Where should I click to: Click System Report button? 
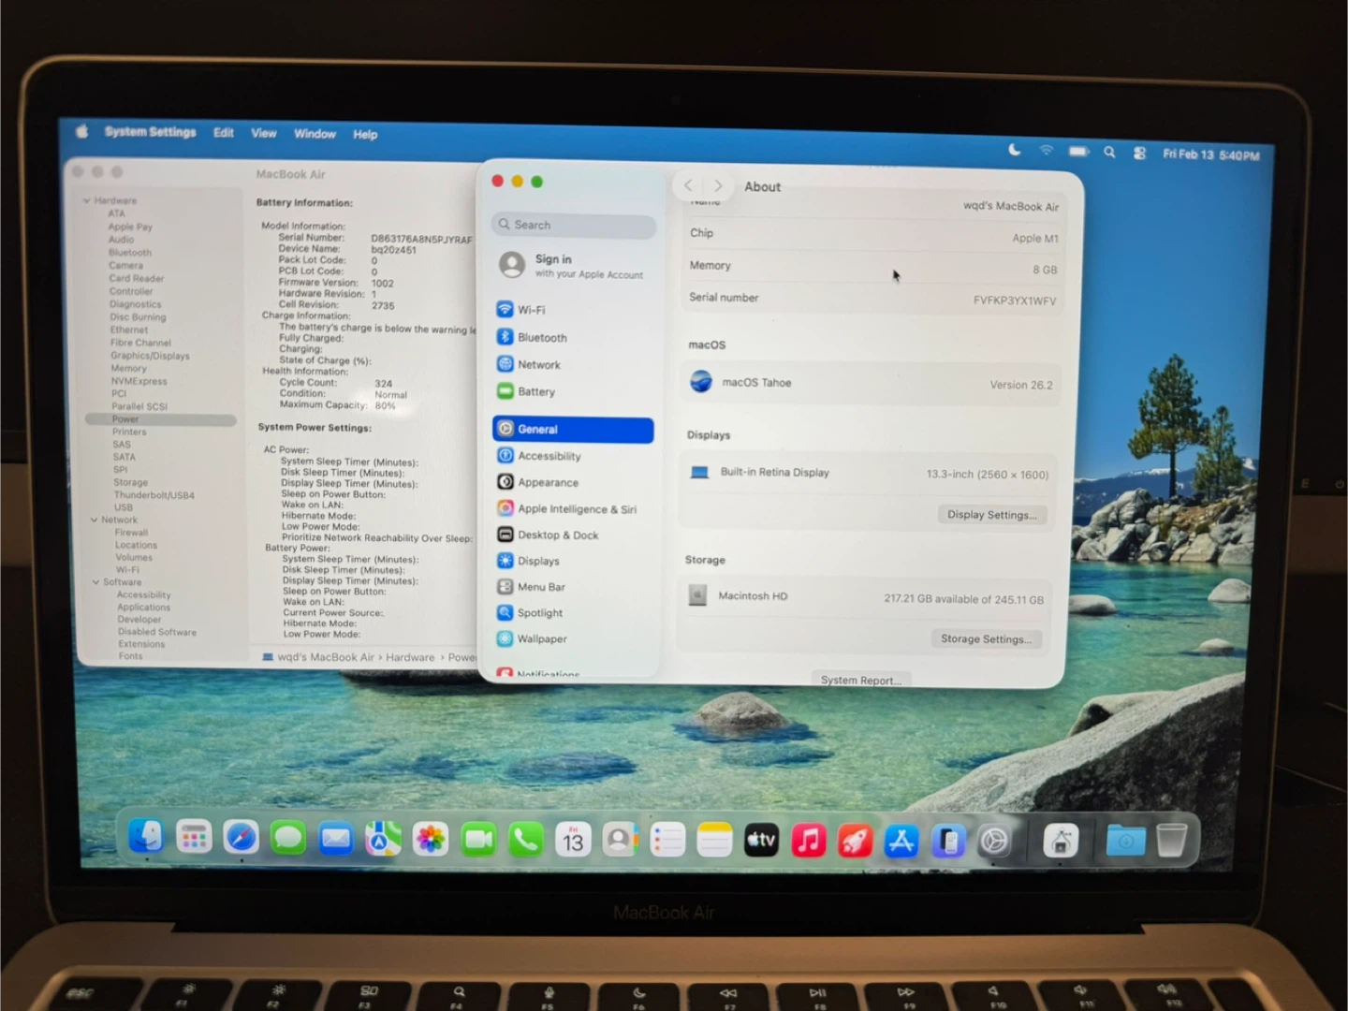click(860, 680)
